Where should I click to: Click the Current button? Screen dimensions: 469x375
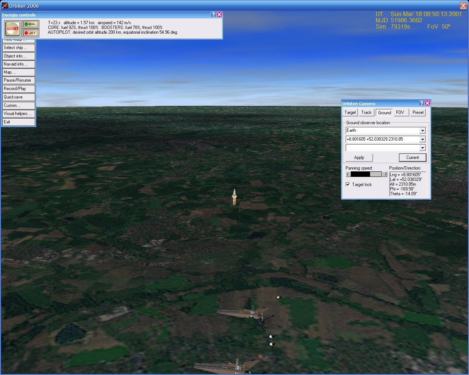[x=413, y=157]
